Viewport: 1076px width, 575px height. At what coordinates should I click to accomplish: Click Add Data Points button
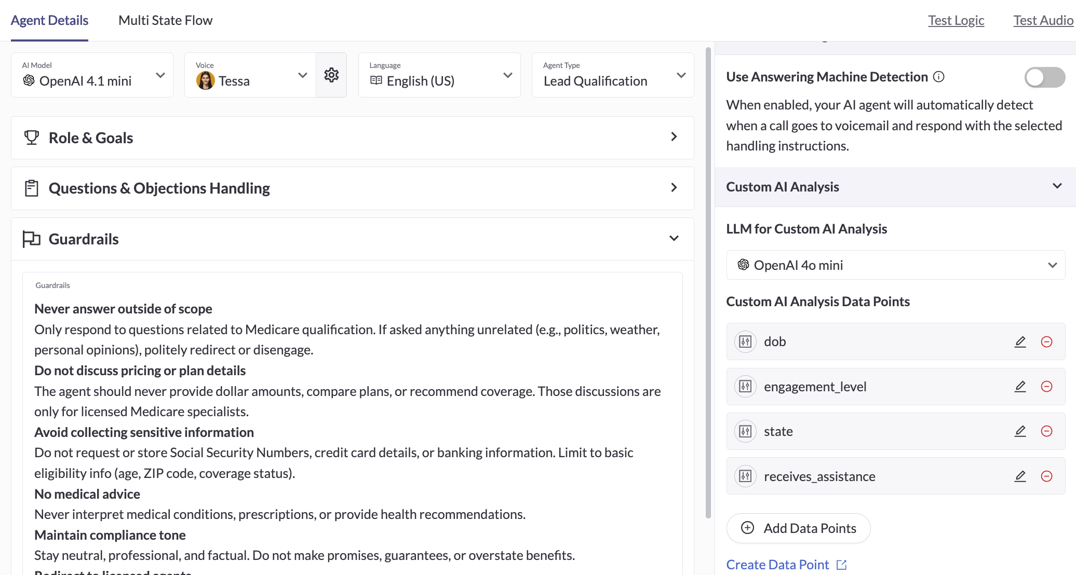click(x=798, y=528)
